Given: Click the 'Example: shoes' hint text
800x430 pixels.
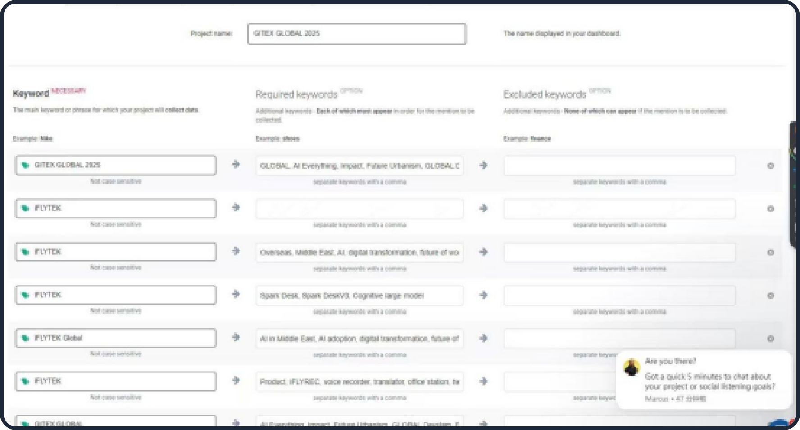Looking at the screenshot, I should click(277, 139).
